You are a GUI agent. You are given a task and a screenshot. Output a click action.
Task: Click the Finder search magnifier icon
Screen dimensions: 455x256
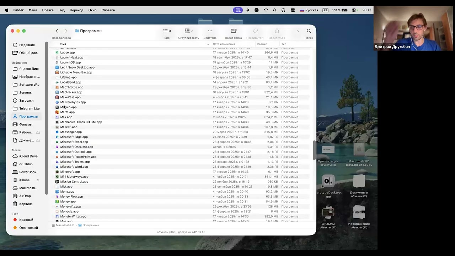(309, 31)
